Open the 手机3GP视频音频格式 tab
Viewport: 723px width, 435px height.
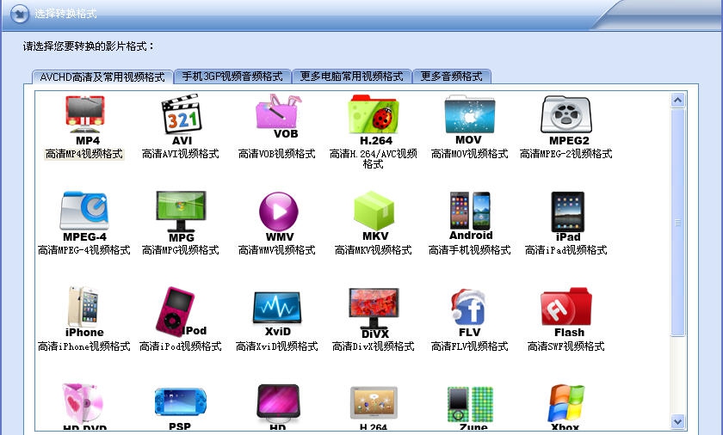(232, 76)
